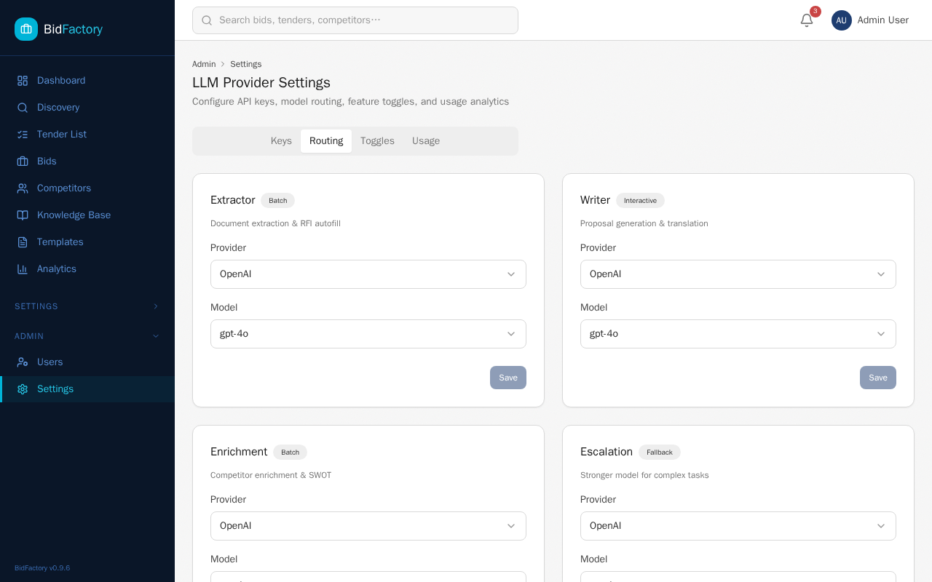Viewport: 932px width, 582px height.
Task: Open Knowledge Base page
Action: [x=87, y=215]
